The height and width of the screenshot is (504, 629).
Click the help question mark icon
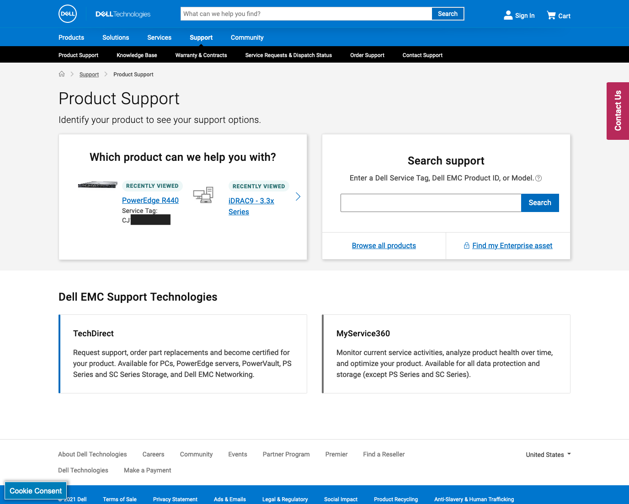[538, 178]
